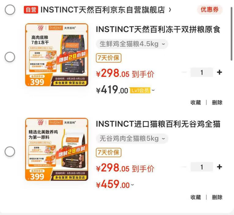
Task: Expand 生鲜鸡全猫粮4.5kg variant dropdown
Action: pyautogui.click(x=132, y=44)
